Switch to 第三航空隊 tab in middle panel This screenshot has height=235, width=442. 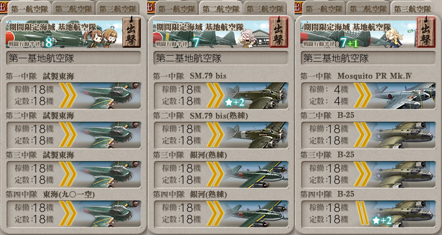pyautogui.click(x=265, y=9)
